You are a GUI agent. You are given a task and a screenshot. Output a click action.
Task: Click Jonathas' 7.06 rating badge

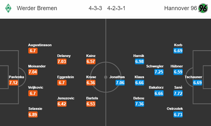click(x=120, y=83)
